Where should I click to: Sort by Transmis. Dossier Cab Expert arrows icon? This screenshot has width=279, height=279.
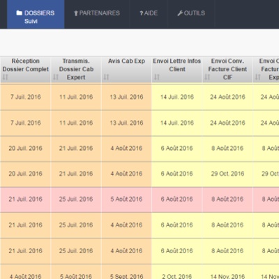pos(56,77)
